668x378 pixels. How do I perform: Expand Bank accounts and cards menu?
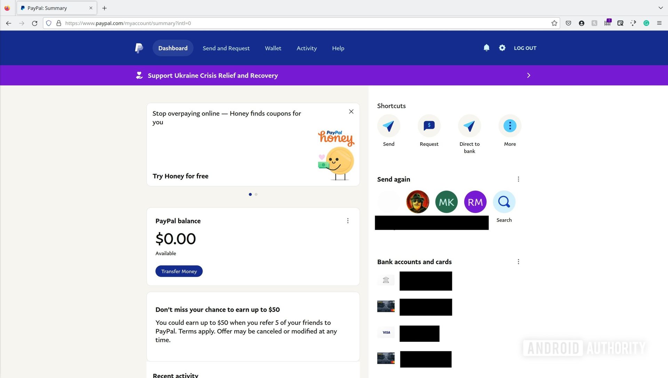pos(518,261)
